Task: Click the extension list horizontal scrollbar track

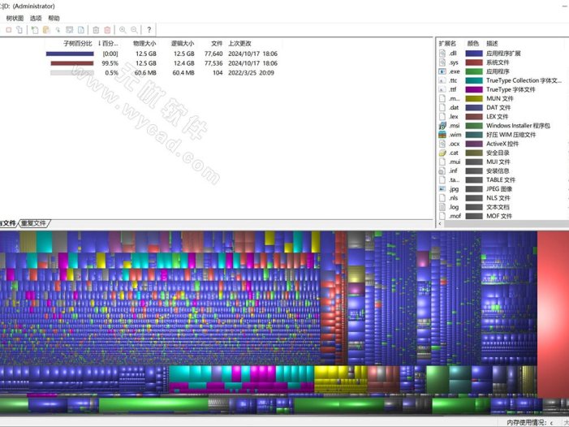Action: 506,224
